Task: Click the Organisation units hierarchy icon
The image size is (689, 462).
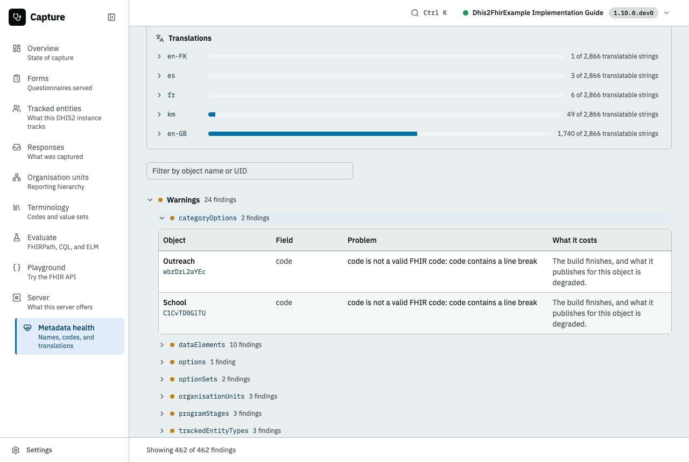Action: (17, 177)
